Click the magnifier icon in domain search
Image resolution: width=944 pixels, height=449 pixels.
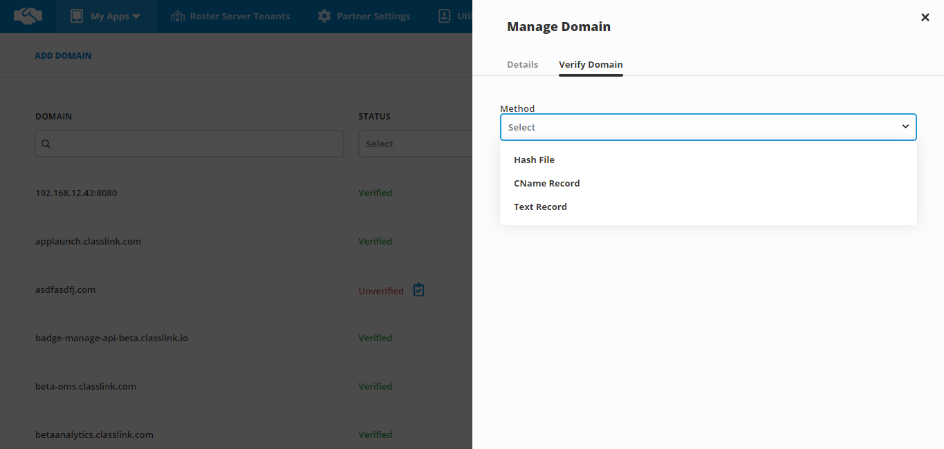pos(46,144)
